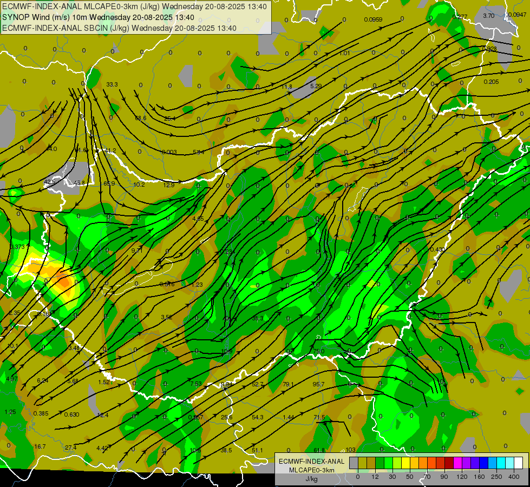The image size is (530, 487).
Task: Click the map value '0.430'
Action: click(438, 249)
